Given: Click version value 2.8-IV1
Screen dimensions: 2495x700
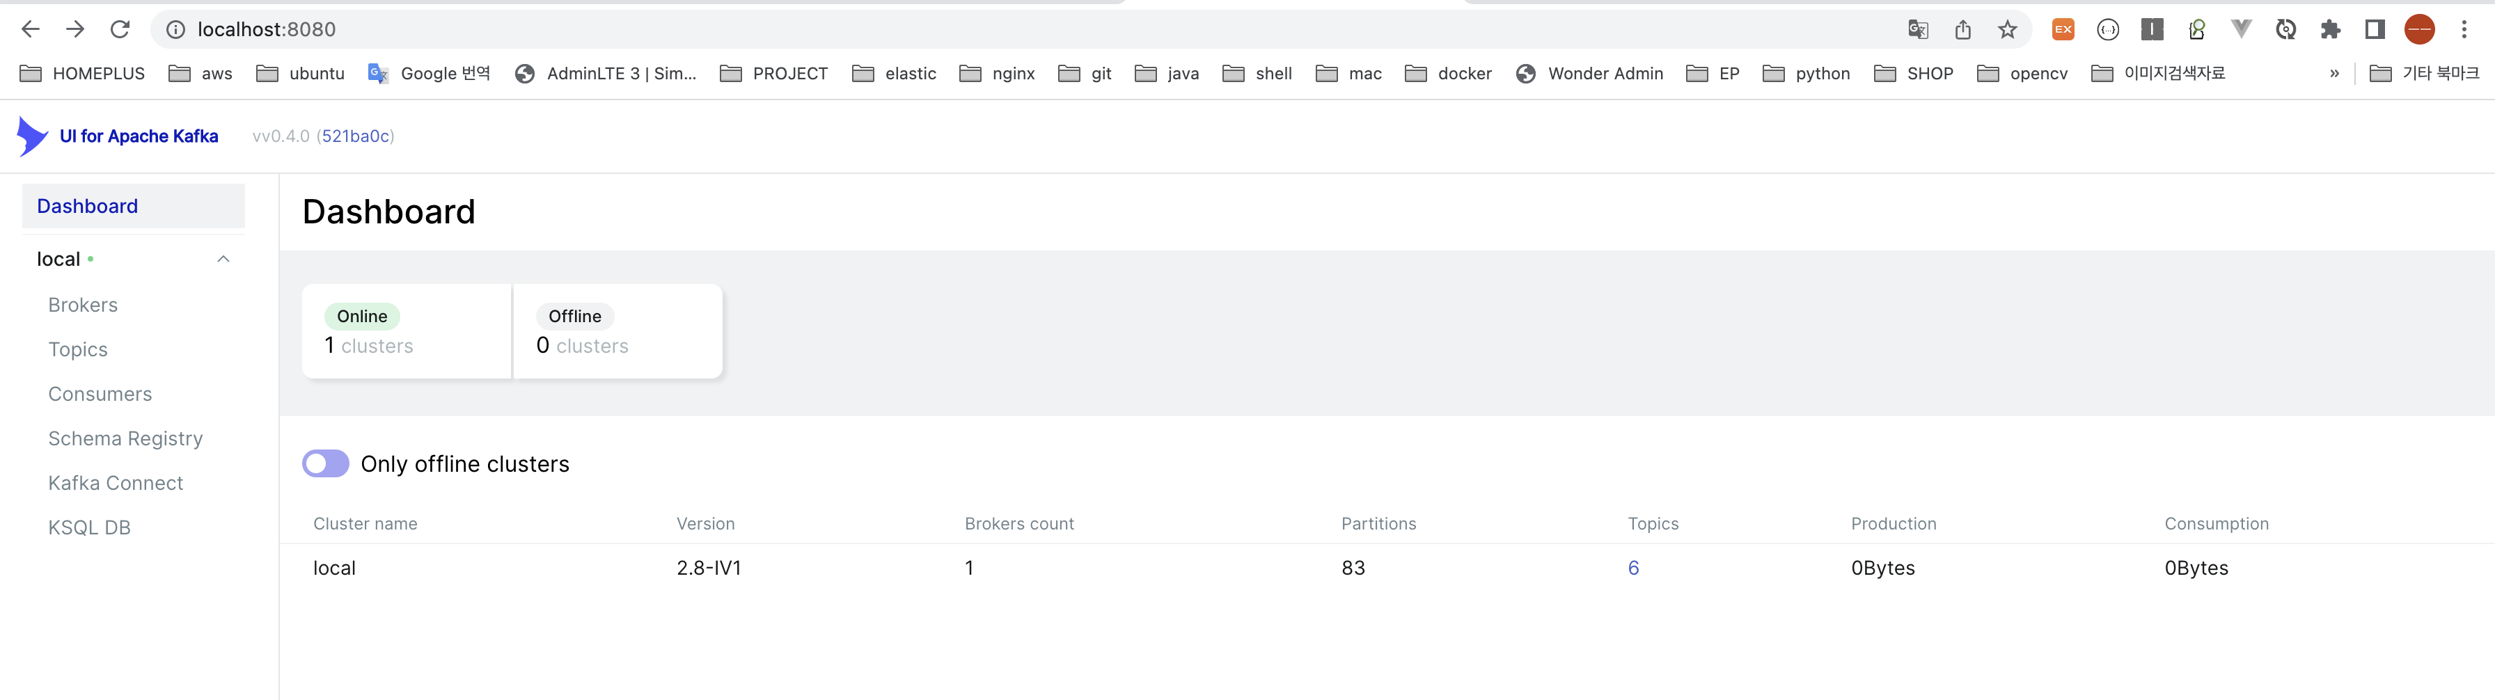Looking at the screenshot, I should 709,568.
